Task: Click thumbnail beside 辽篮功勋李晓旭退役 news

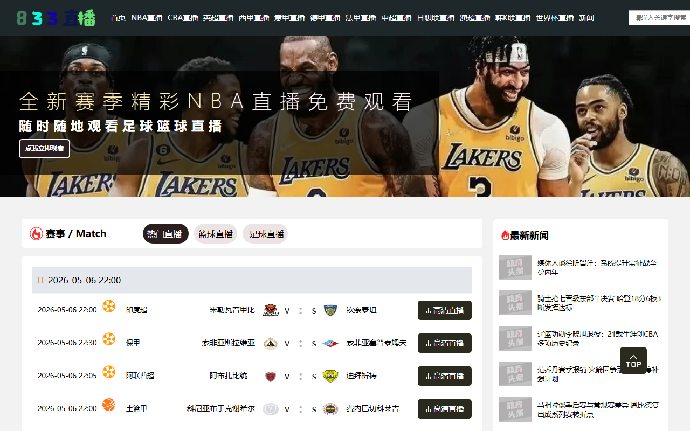Action: (515, 338)
